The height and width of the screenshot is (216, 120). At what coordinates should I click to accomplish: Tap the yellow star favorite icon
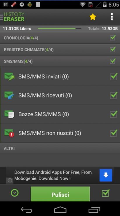[x=93, y=17]
